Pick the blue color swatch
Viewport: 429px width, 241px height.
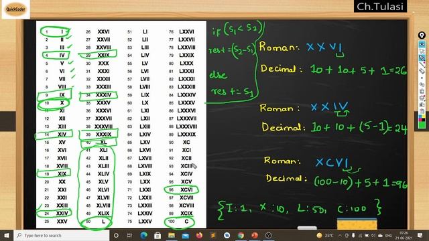(x=420, y=116)
